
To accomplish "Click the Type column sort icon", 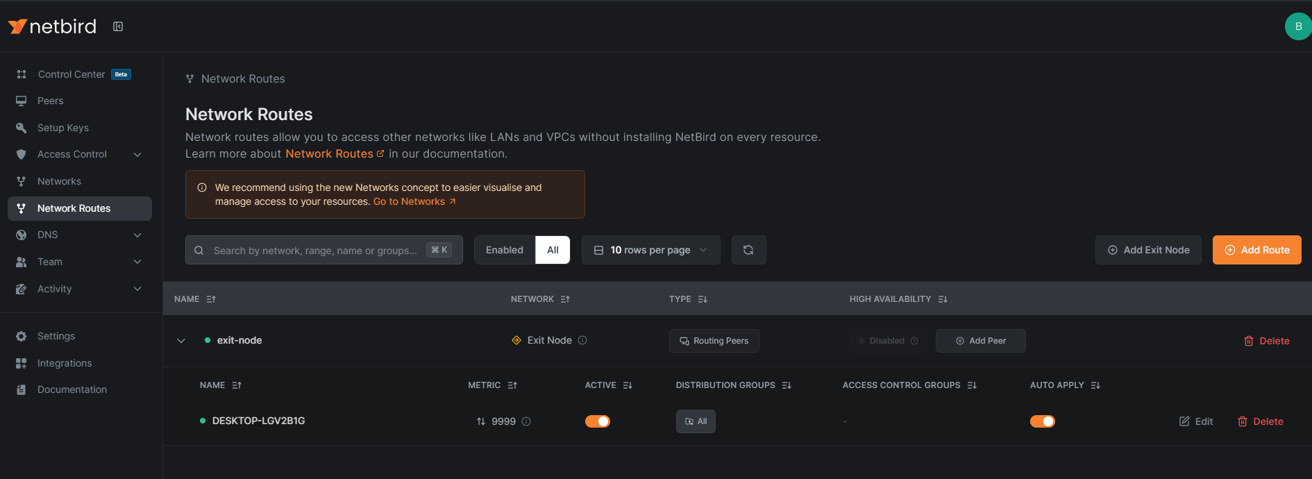I will 703,299.
